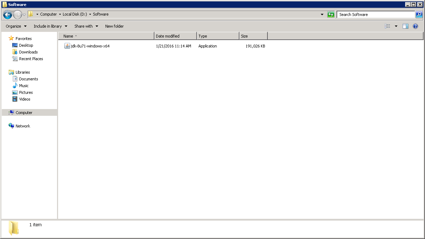Click the Recent Places icon
The image size is (425, 239).
click(x=15, y=59)
